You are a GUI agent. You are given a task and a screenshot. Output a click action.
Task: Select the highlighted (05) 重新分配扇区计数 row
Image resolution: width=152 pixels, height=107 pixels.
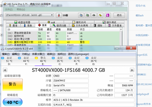[x=48, y=42]
